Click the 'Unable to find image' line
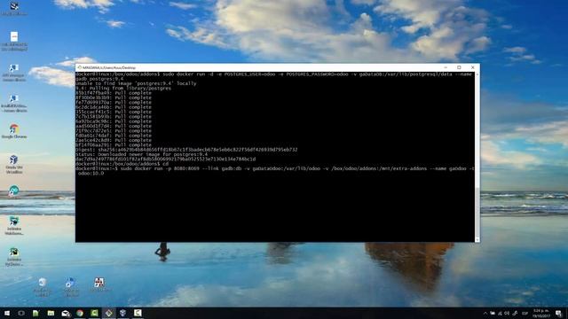 point(136,83)
